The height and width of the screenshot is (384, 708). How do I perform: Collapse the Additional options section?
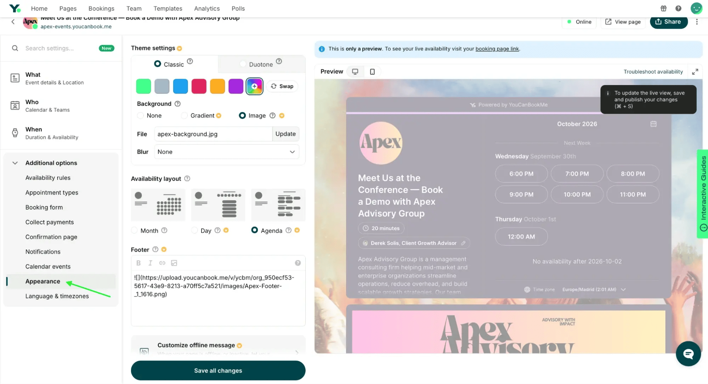point(15,163)
